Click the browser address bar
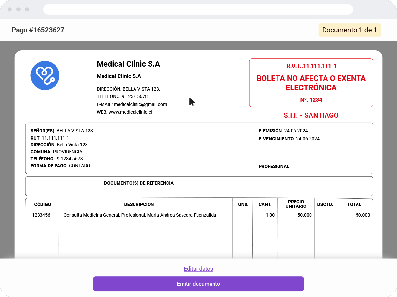This screenshot has height=297, width=397. [198, 9]
